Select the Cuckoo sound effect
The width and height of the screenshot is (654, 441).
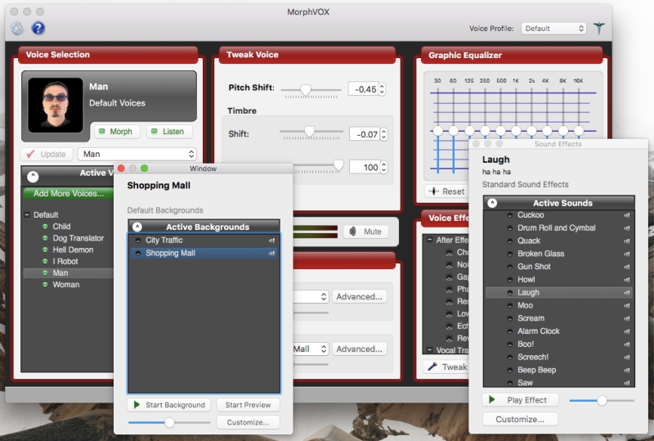[531, 215]
